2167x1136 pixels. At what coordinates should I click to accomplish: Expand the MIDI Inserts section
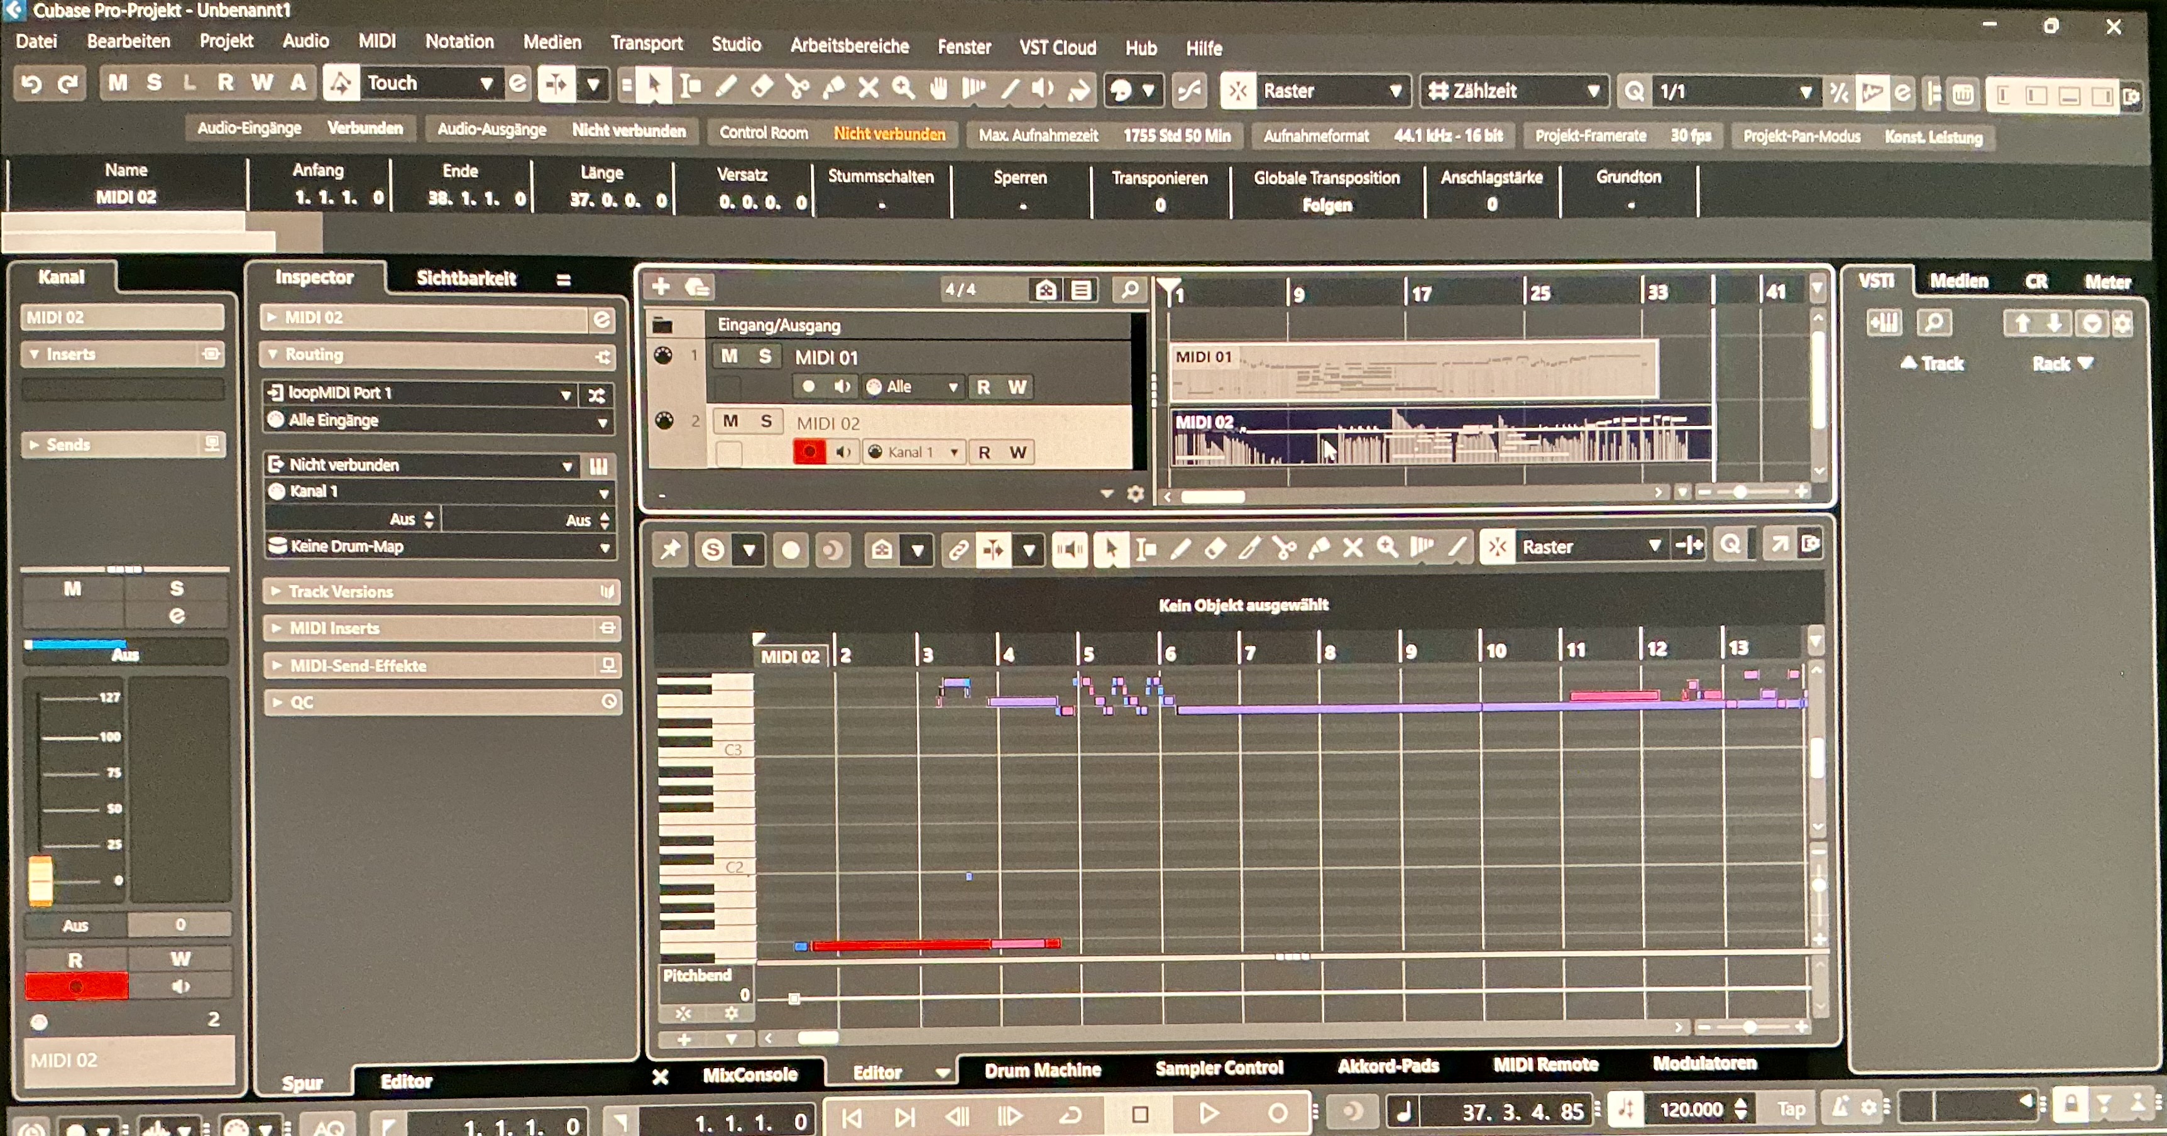(x=442, y=628)
